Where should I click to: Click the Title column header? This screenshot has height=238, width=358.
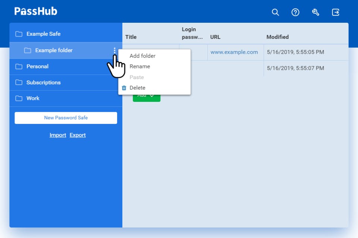[x=131, y=37]
